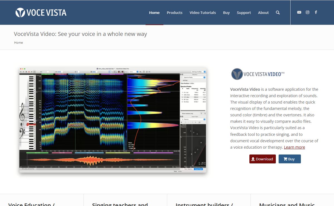This screenshot has width=334, height=206.
Task: Open the YouTube channel icon
Action: coord(299,12)
